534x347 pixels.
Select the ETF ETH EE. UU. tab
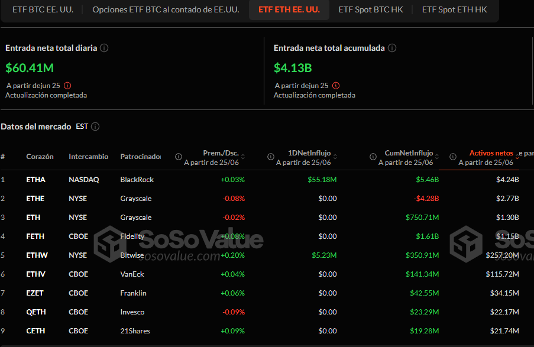pyautogui.click(x=289, y=9)
